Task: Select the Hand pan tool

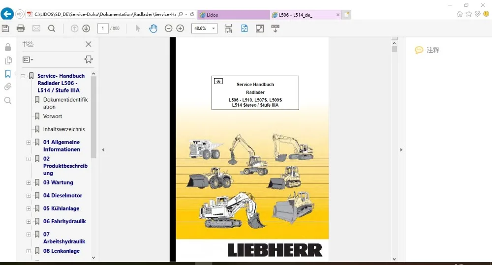Action: click(153, 29)
